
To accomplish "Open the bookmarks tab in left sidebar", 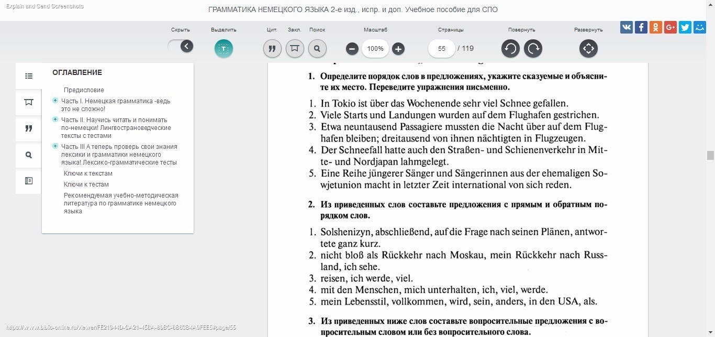I will click(x=29, y=102).
